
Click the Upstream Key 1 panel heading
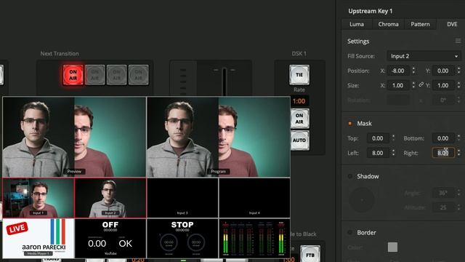point(370,11)
